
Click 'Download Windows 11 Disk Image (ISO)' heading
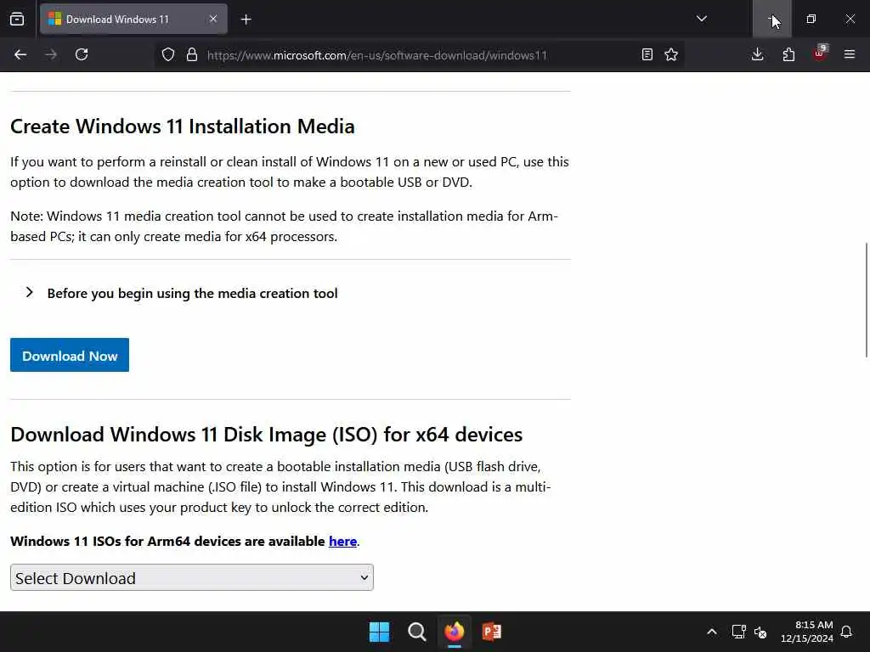click(266, 434)
